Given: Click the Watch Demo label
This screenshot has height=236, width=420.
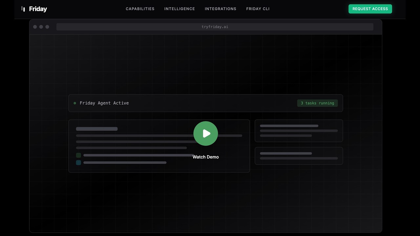Looking at the screenshot, I should [x=206, y=157].
